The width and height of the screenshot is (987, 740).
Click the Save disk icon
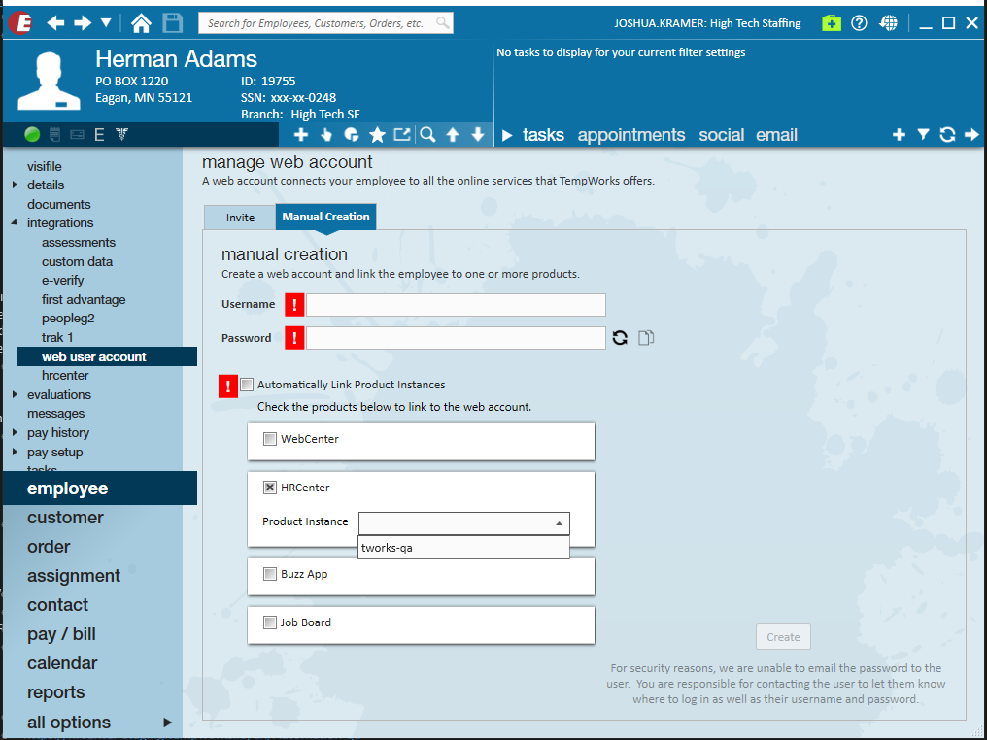pyautogui.click(x=173, y=23)
